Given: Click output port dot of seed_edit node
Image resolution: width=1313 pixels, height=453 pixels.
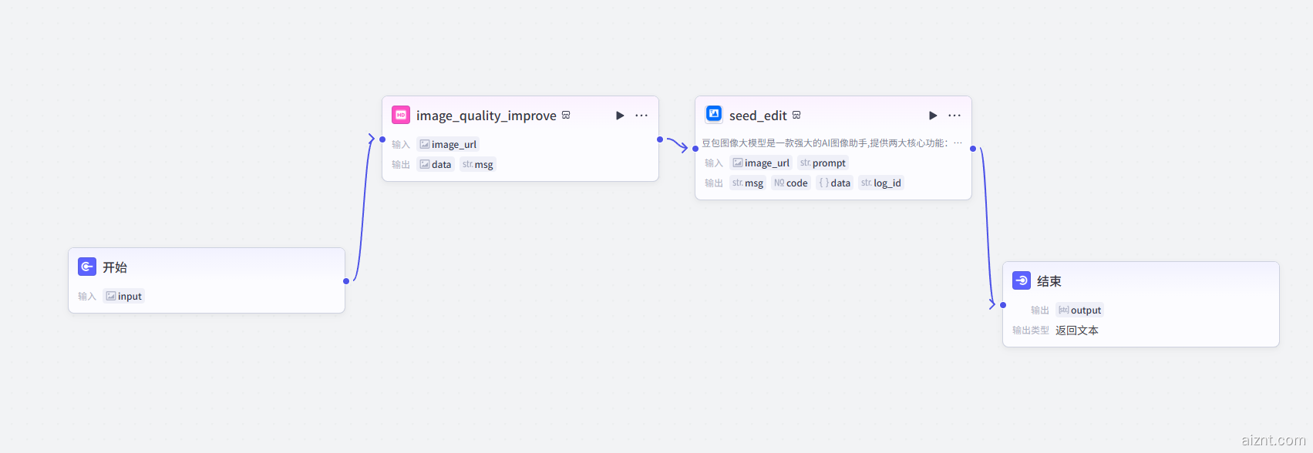Looking at the screenshot, I should 973,149.
